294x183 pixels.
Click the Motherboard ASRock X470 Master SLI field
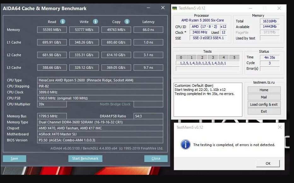coord(100,134)
